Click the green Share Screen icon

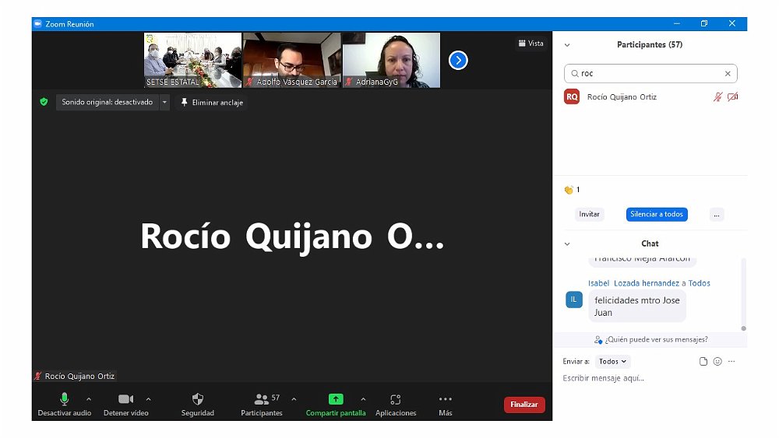[336, 399]
